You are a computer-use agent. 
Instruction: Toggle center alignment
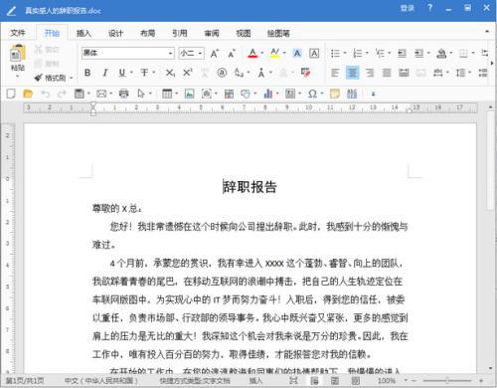353,73
